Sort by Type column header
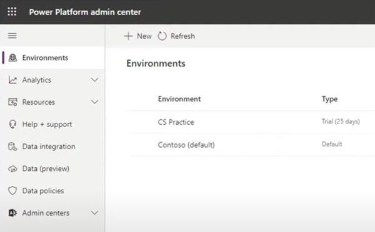 tap(329, 99)
